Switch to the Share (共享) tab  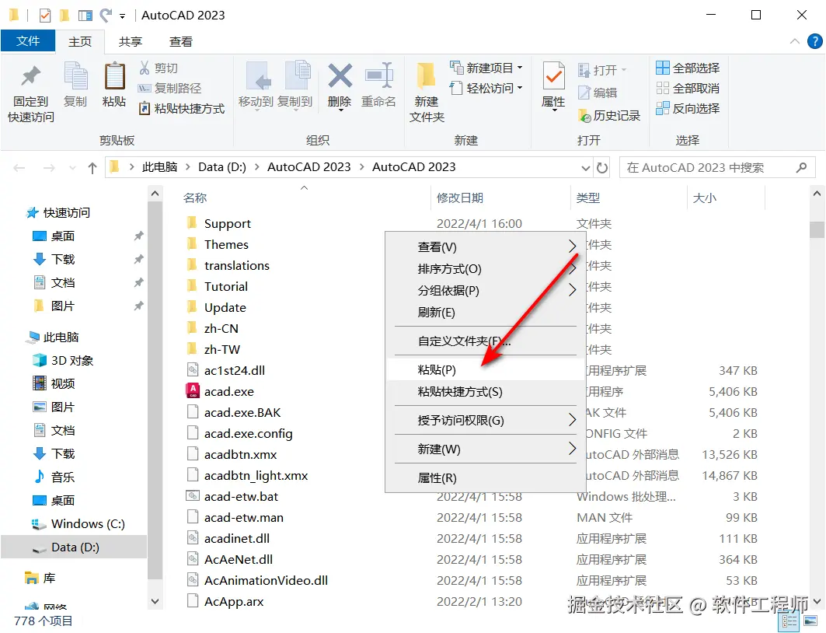click(x=130, y=42)
